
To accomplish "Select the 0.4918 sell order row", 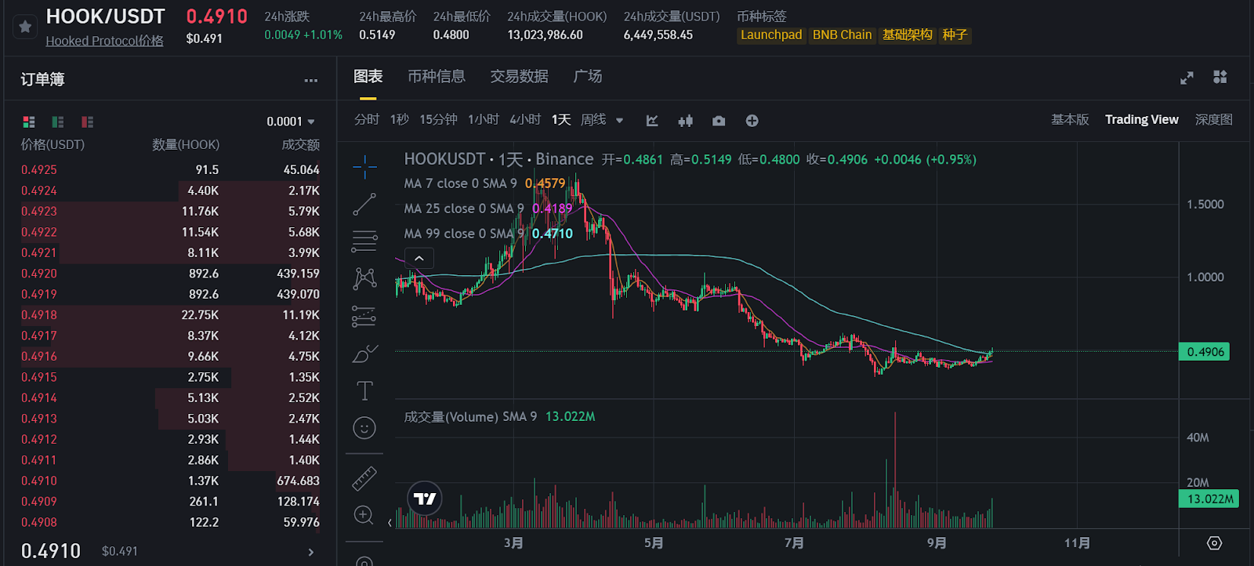I will (170, 315).
